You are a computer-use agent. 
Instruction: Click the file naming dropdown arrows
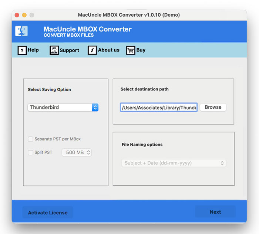pos(222,163)
